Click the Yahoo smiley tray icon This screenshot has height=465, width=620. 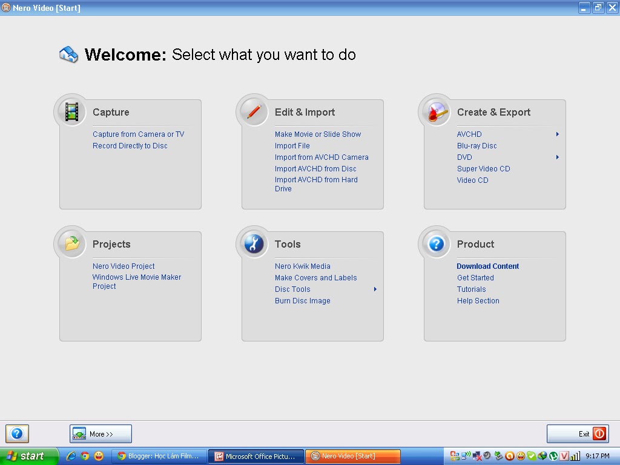521,456
